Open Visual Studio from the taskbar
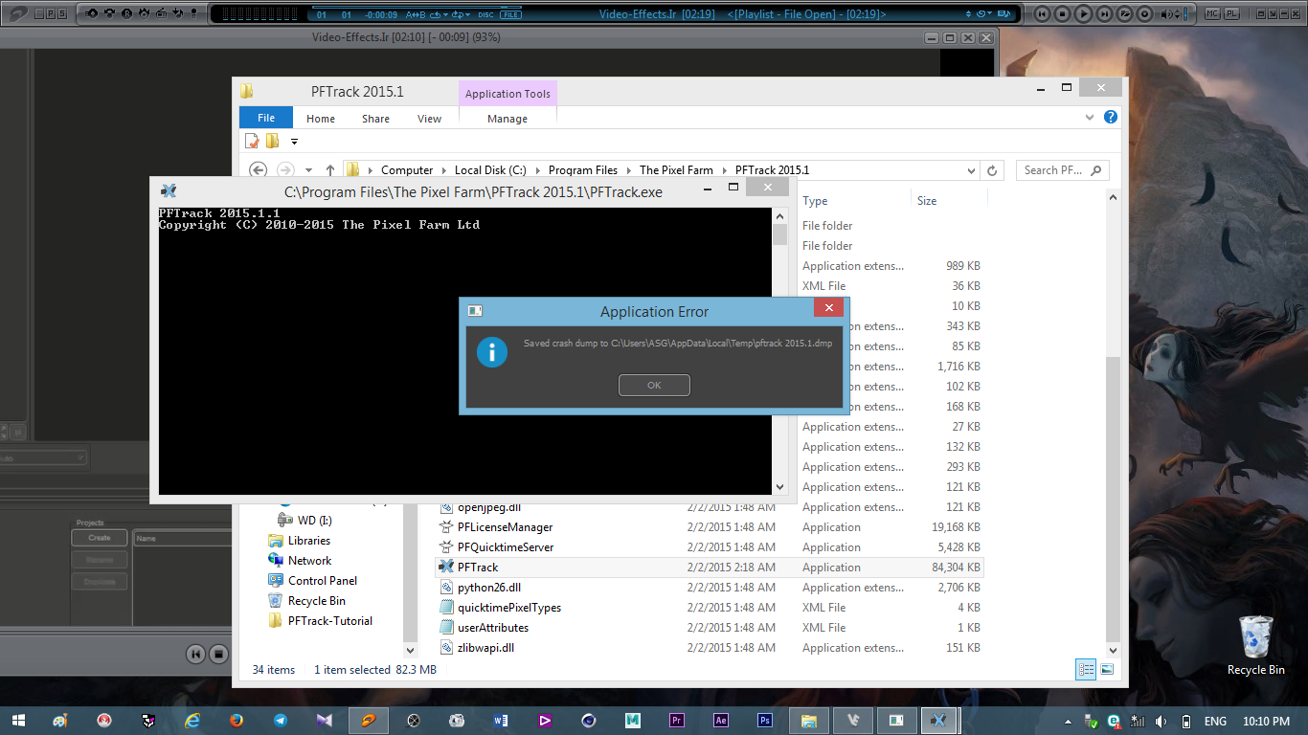This screenshot has width=1308, height=735. [x=325, y=721]
